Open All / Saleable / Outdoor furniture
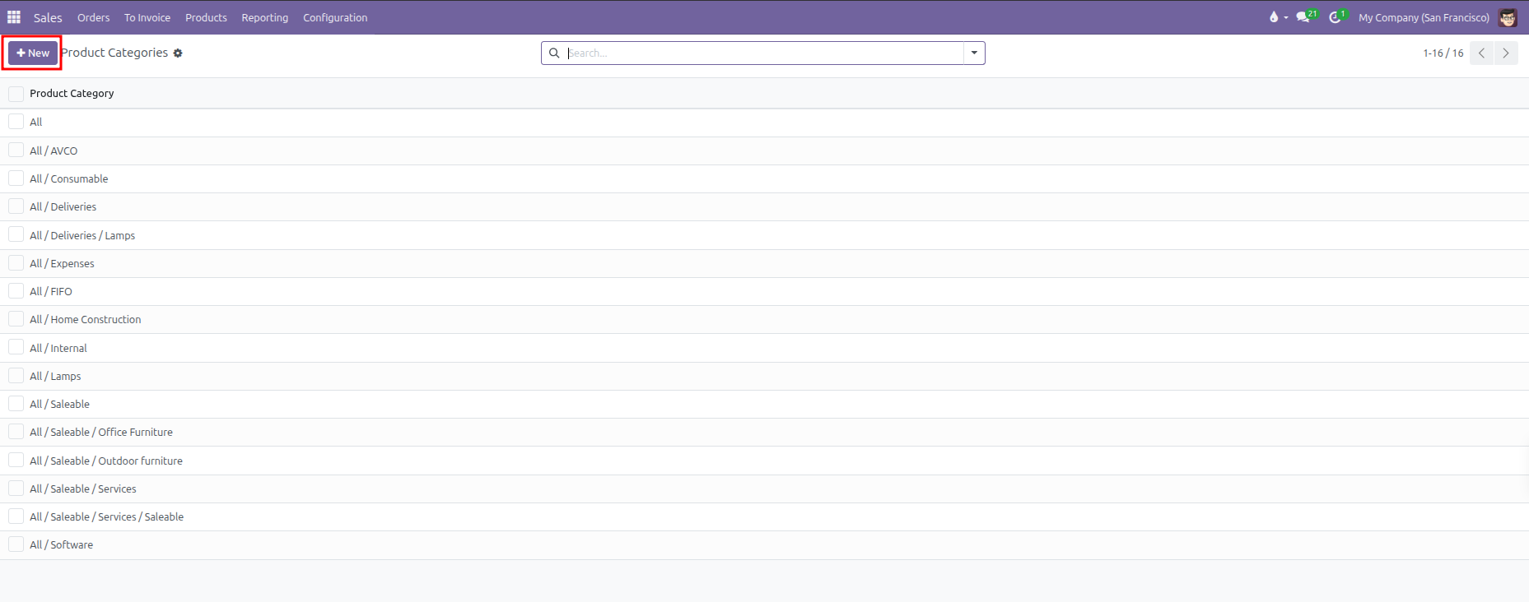Screen dimensions: 1529x602 tap(106, 461)
